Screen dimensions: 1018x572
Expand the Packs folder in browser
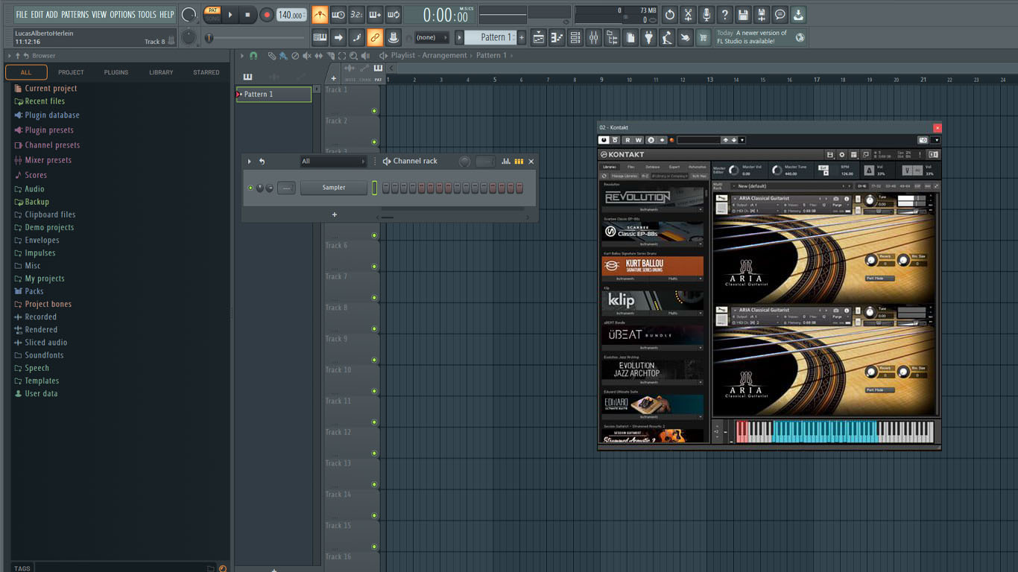click(x=34, y=291)
